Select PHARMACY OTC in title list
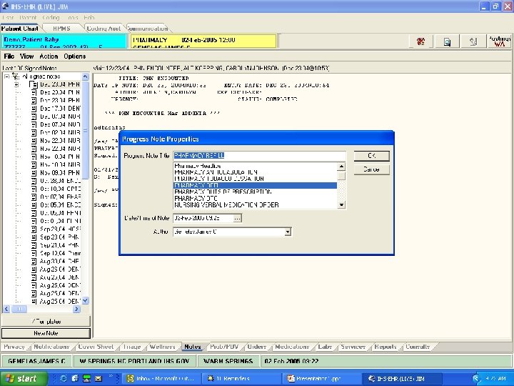514x386 pixels. click(x=255, y=199)
